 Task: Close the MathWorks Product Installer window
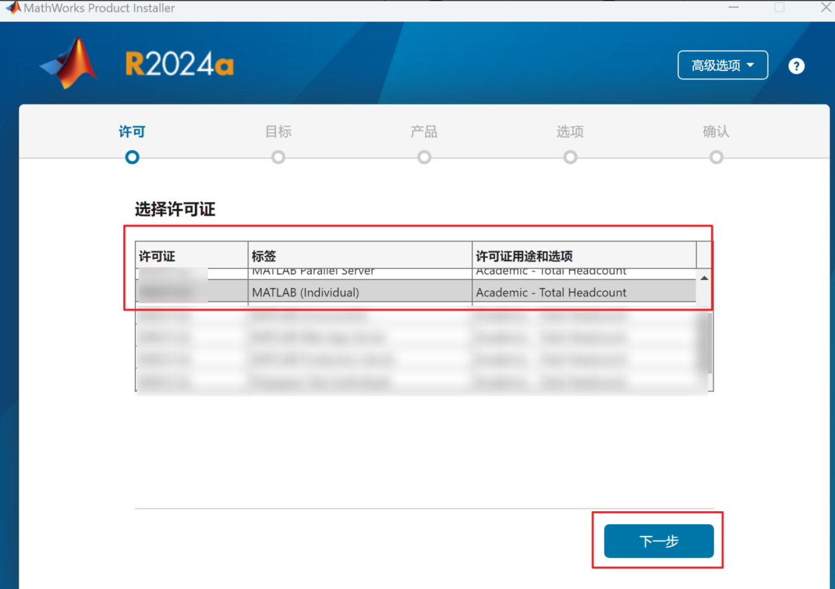click(x=826, y=8)
